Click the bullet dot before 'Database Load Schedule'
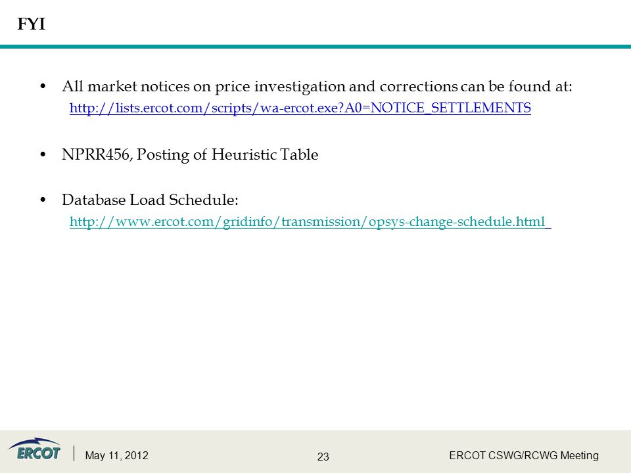 tap(43, 200)
